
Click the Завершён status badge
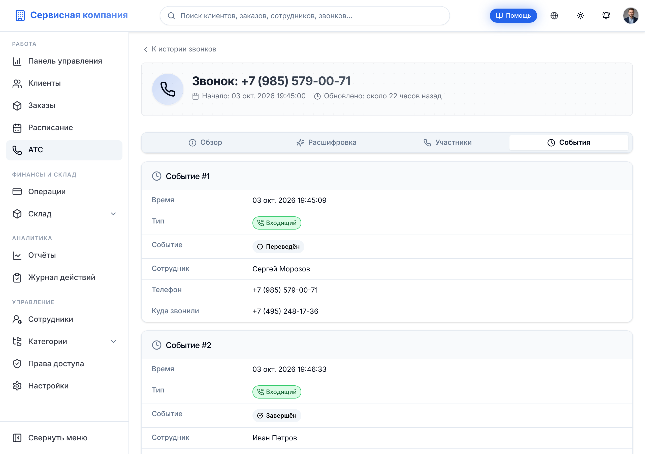(277, 416)
